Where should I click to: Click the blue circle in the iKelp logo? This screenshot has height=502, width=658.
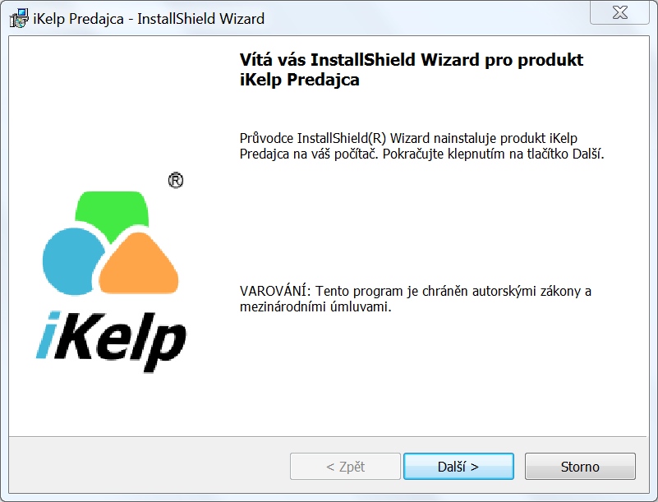point(72,261)
